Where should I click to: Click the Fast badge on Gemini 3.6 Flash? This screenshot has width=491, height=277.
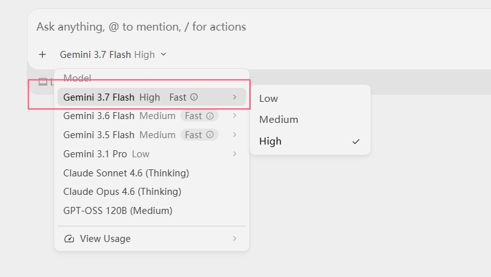click(x=199, y=116)
